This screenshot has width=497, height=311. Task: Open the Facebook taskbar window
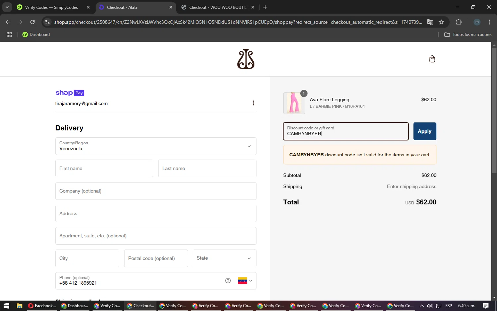(x=42, y=306)
